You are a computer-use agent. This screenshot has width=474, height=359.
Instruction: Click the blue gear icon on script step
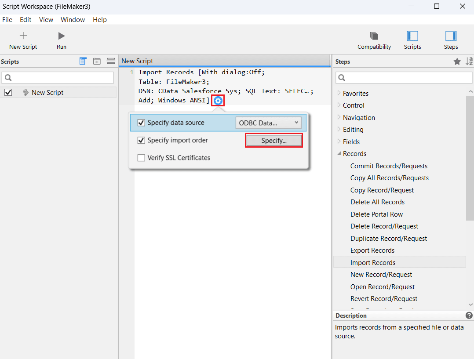click(218, 101)
